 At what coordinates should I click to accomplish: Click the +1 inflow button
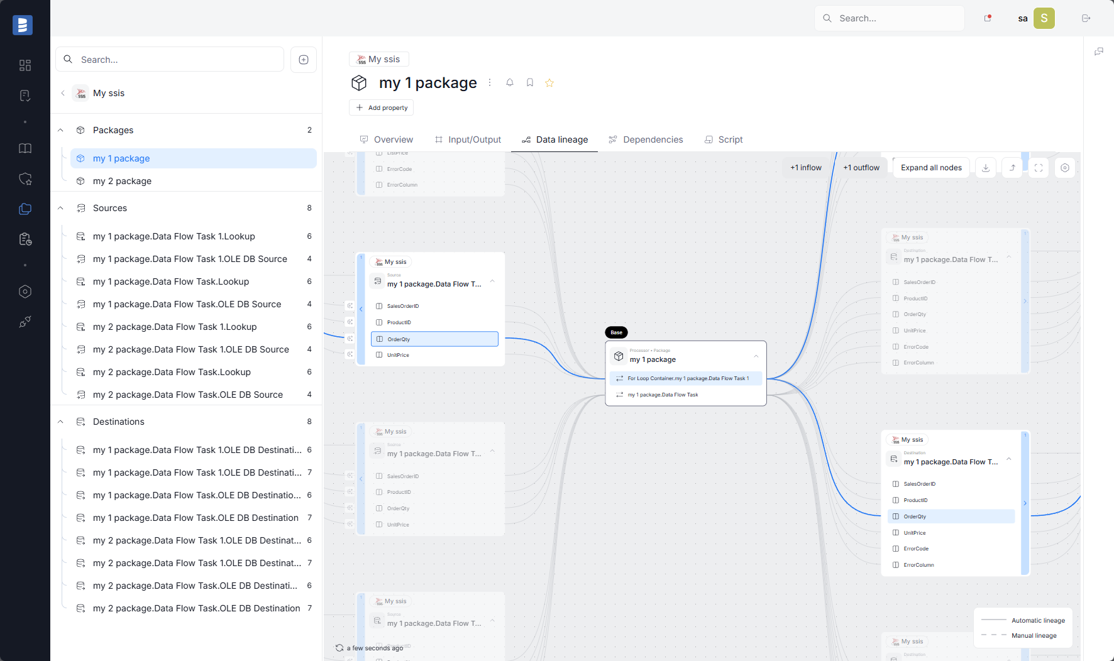coord(806,167)
